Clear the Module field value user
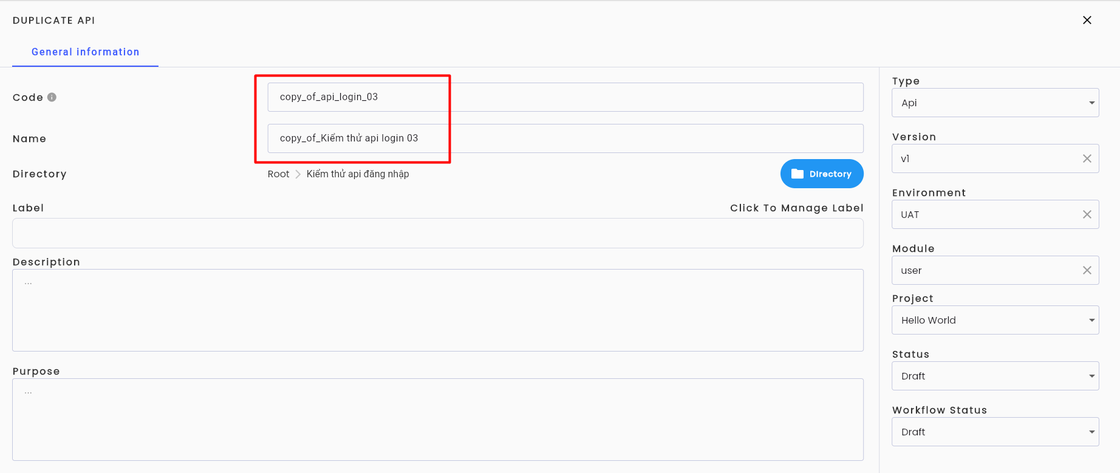Image resolution: width=1120 pixels, height=473 pixels. [x=1087, y=270]
